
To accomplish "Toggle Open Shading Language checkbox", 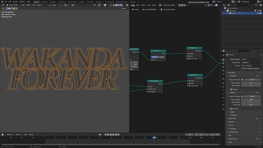I will (x=242, y=69).
